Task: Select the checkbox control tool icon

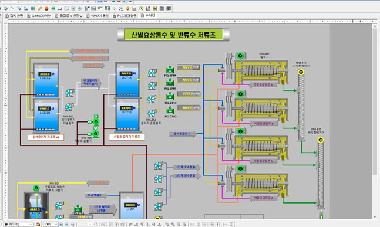Action: [x=73, y=9]
